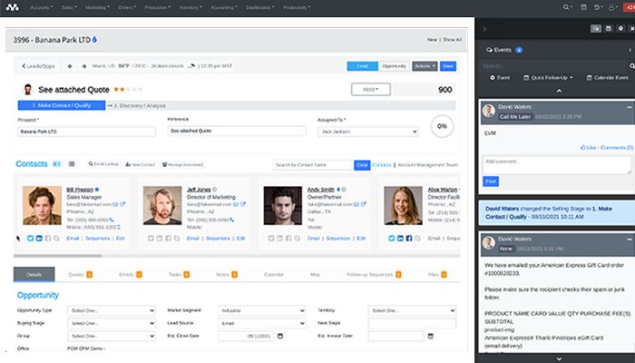Screen dimensions: 635x363
Task: Click Bill Preston's Twitter icon
Action: (30, 238)
